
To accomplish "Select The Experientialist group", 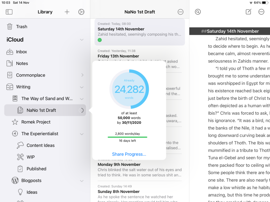I will click(x=45, y=134).
